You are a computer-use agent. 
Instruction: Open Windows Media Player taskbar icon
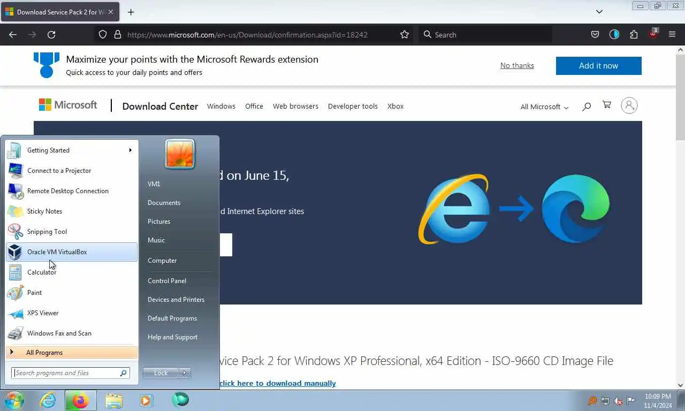(146, 400)
